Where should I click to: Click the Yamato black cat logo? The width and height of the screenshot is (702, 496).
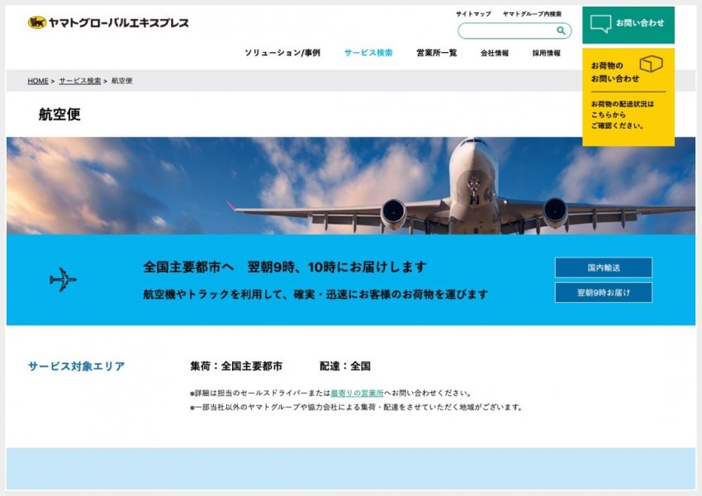(37, 23)
